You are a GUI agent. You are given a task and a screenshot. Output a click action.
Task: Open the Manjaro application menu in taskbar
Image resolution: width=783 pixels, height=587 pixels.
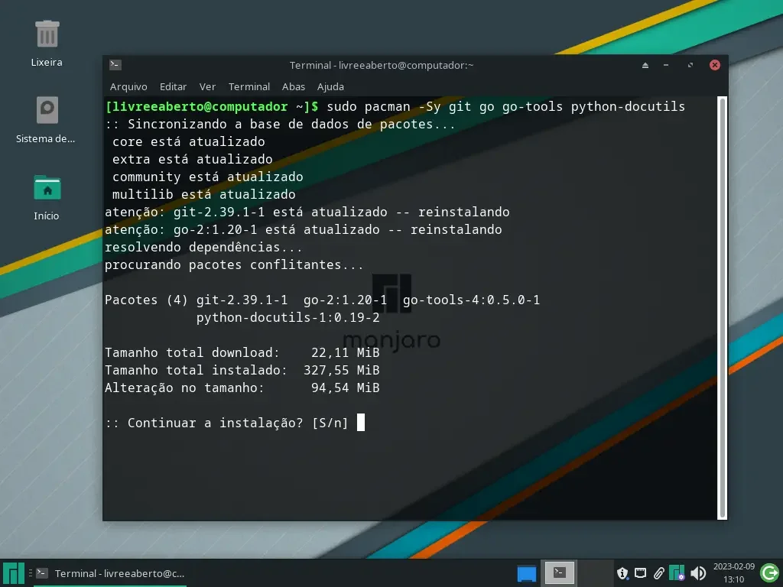[x=14, y=573]
